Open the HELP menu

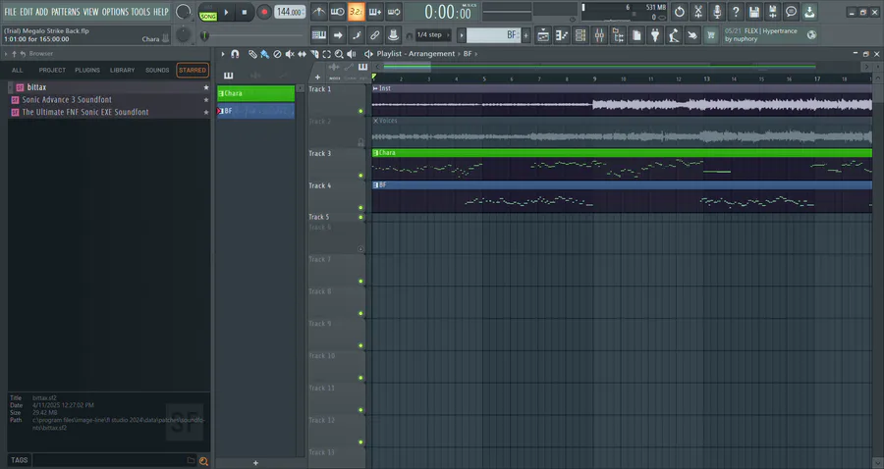[161, 11]
